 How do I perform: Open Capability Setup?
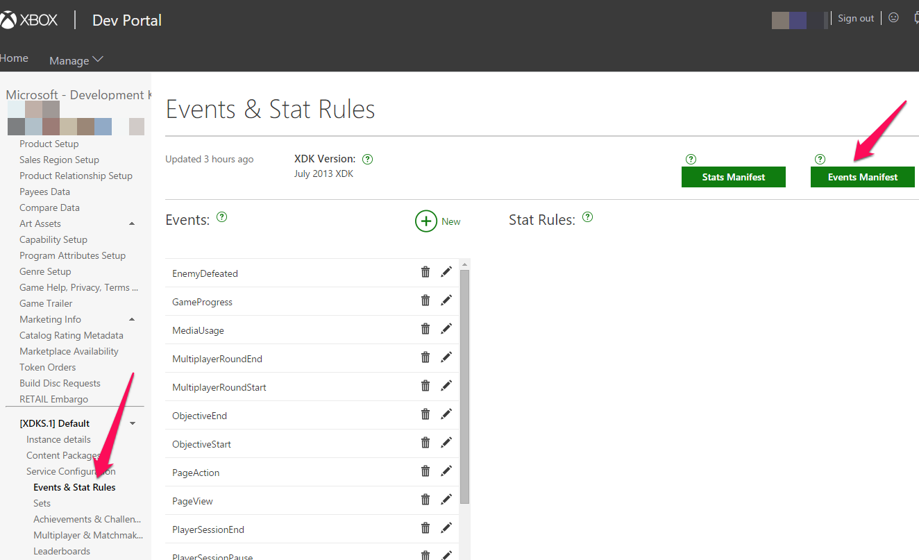click(x=53, y=239)
